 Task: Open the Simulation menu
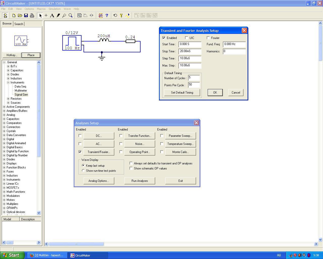(x=55, y=9)
